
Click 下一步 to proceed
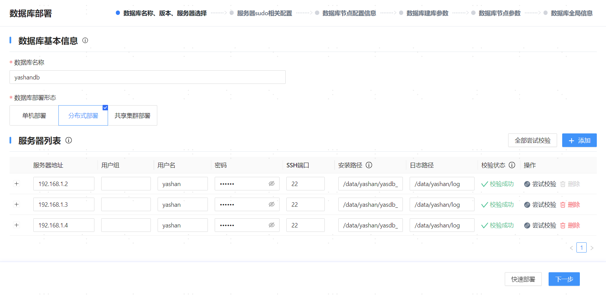pos(564,279)
